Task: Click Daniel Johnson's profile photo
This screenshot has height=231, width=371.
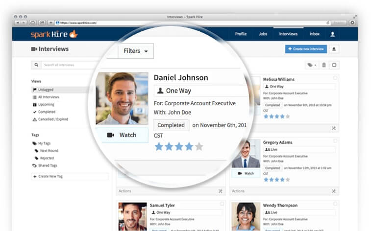Action: click(122, 98)
